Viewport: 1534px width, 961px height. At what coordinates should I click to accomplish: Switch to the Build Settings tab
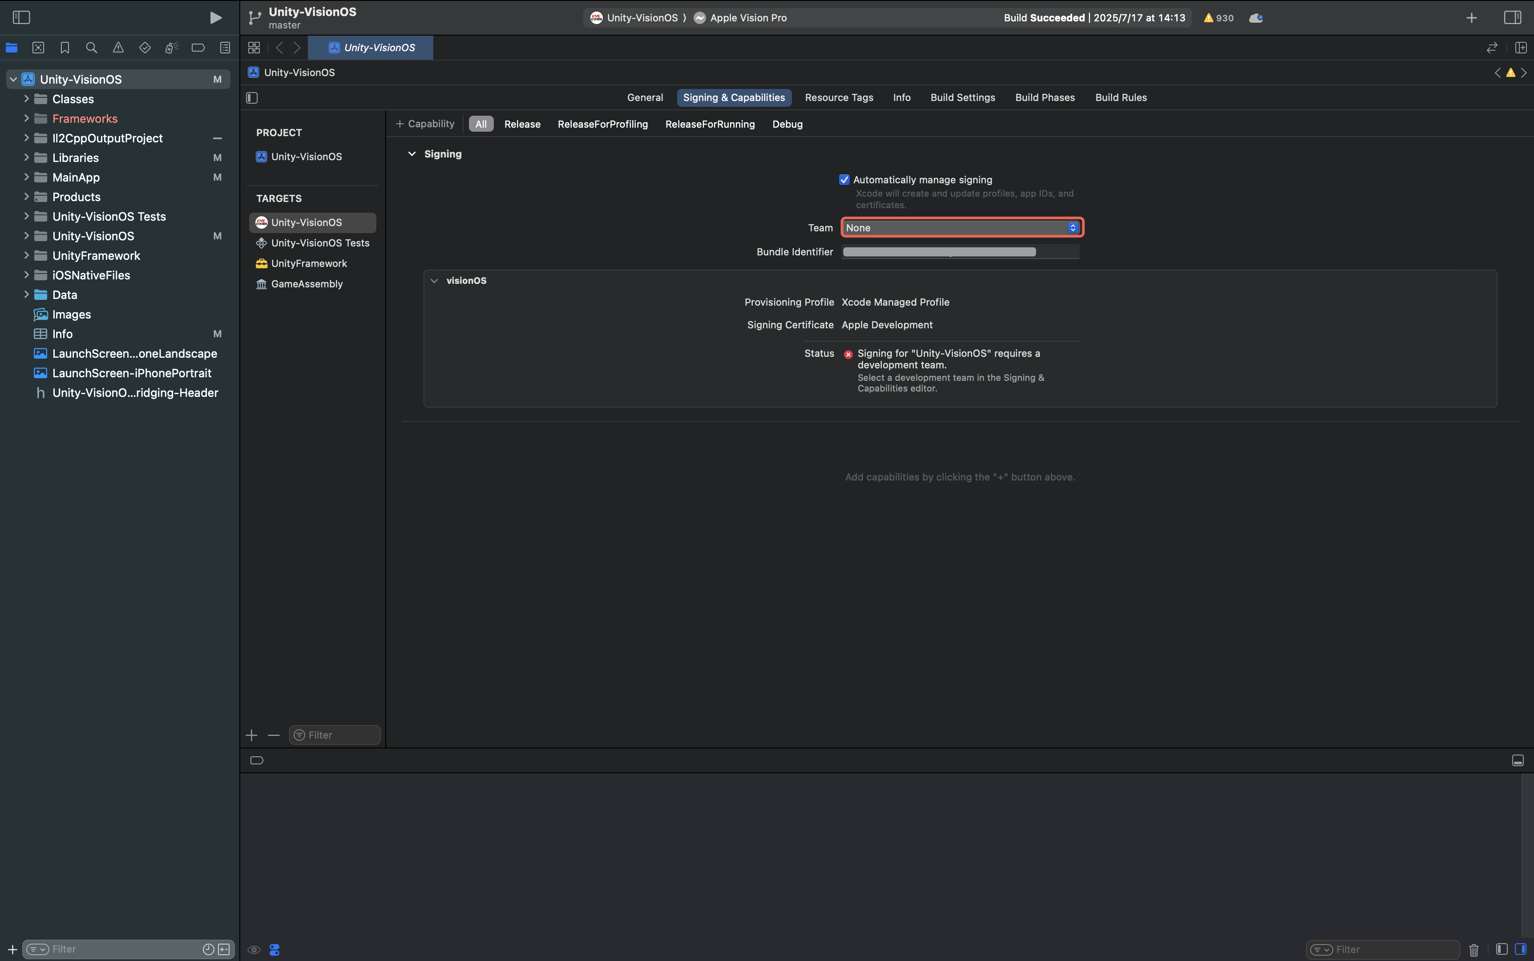pos(963,98)
